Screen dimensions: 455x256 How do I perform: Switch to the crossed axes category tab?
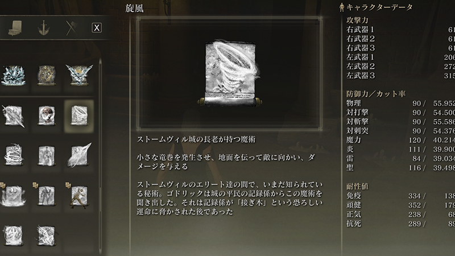71,28
